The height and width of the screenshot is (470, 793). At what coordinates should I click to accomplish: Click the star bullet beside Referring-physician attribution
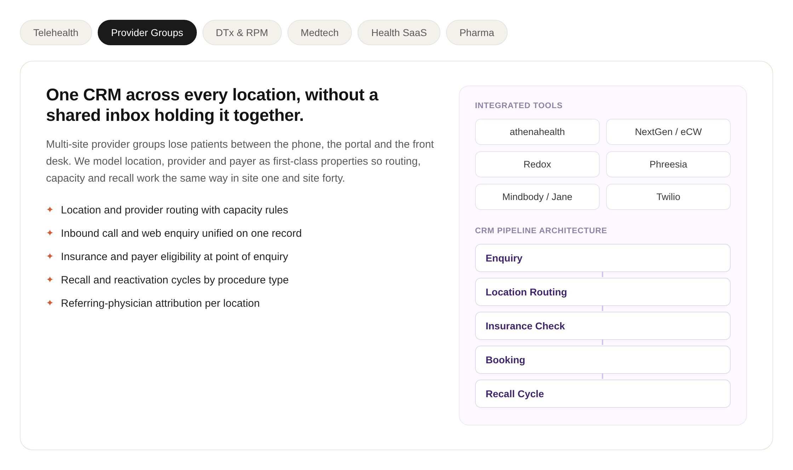pos(50,303)
